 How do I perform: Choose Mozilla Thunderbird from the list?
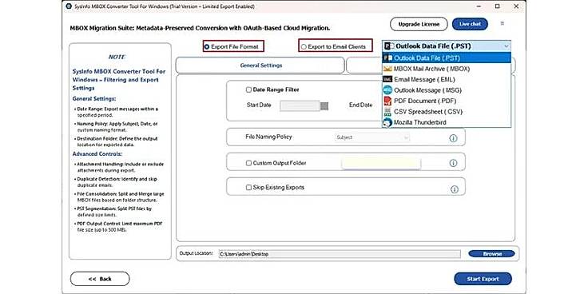[447, 122]
